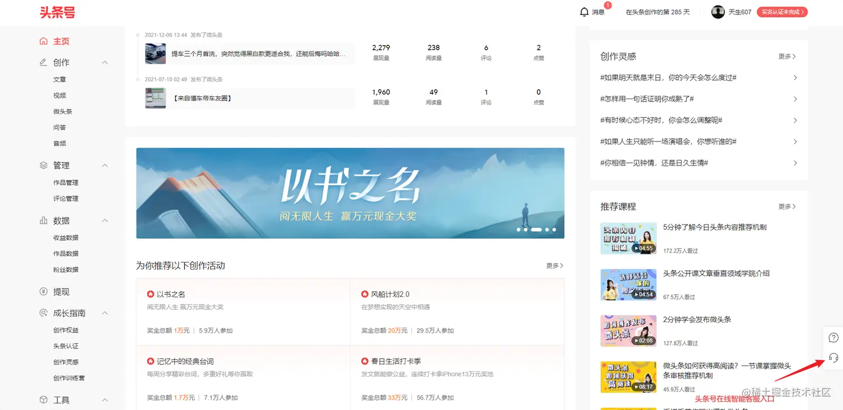Click the 成长指南 icon
This screenshot has width=843, height=410.
(x=43, y=313)
